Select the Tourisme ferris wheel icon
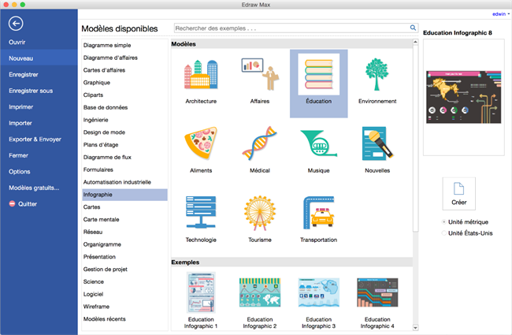The image size is (512, 335). tap(260, 212)
